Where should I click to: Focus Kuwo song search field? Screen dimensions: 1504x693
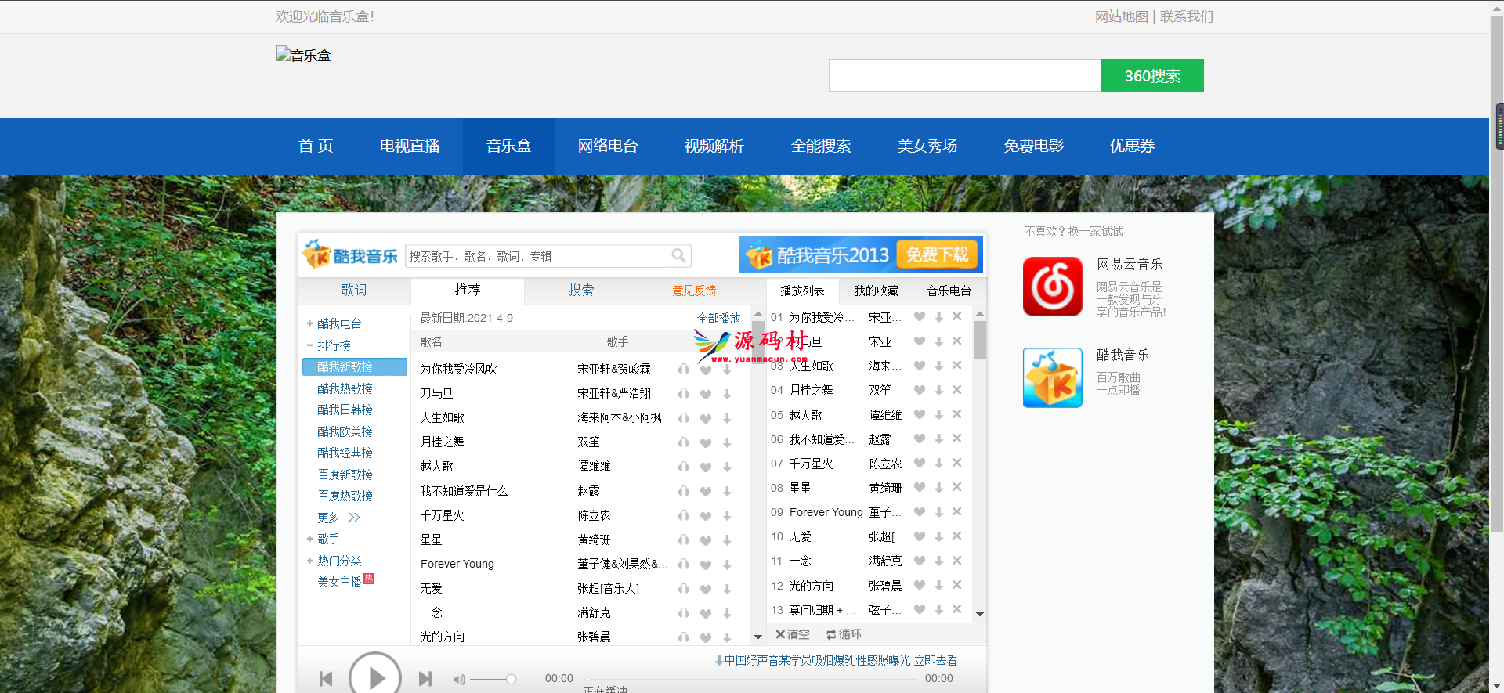(x=539, y=256)
